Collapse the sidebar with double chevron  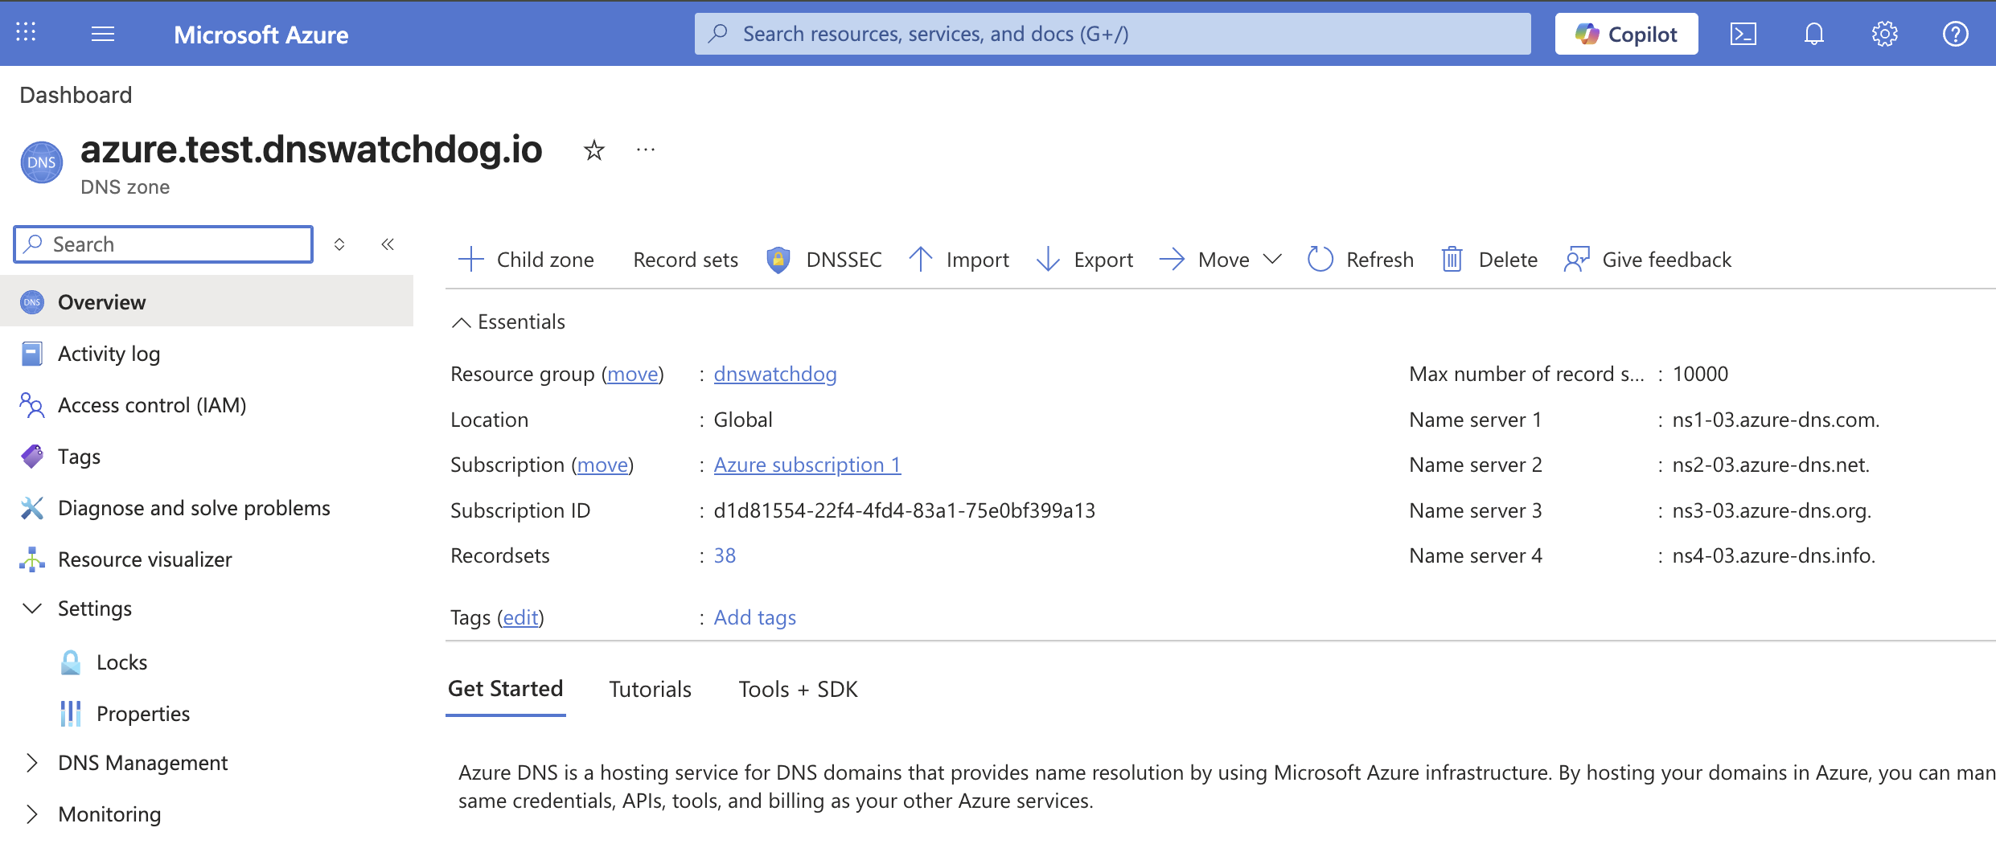pyautogui.click(x=388, y=244)
